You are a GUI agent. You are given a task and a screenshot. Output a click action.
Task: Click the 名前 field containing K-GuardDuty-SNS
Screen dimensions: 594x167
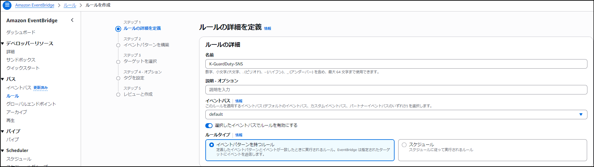(x=396, y=64)
